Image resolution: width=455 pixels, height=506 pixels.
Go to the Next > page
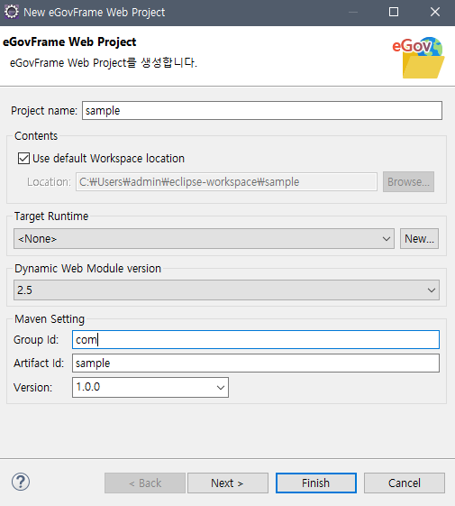point(228,483)
